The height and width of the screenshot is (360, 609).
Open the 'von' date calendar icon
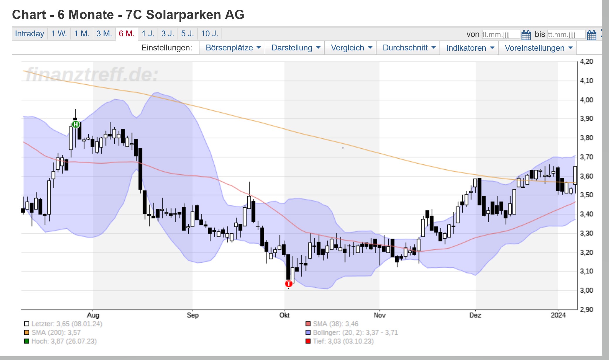coord(526,35)
